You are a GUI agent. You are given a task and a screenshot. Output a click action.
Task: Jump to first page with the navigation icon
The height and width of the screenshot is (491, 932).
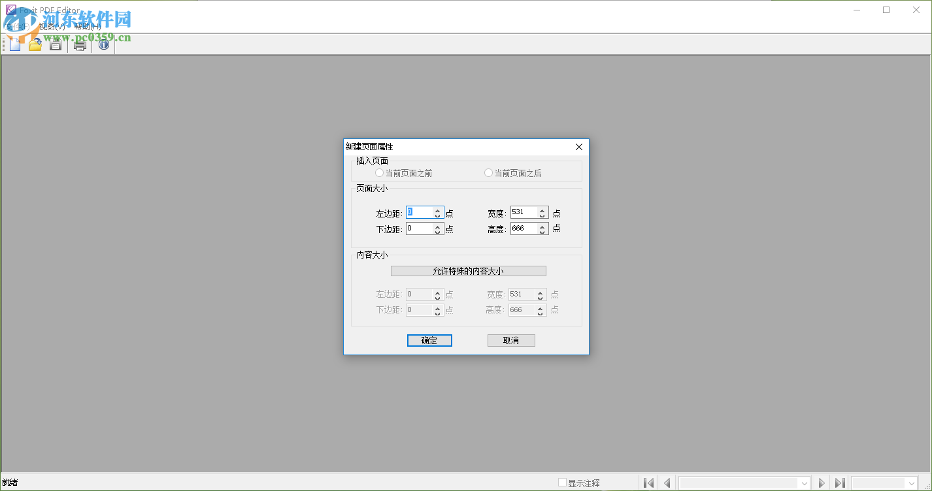(648, 482)
